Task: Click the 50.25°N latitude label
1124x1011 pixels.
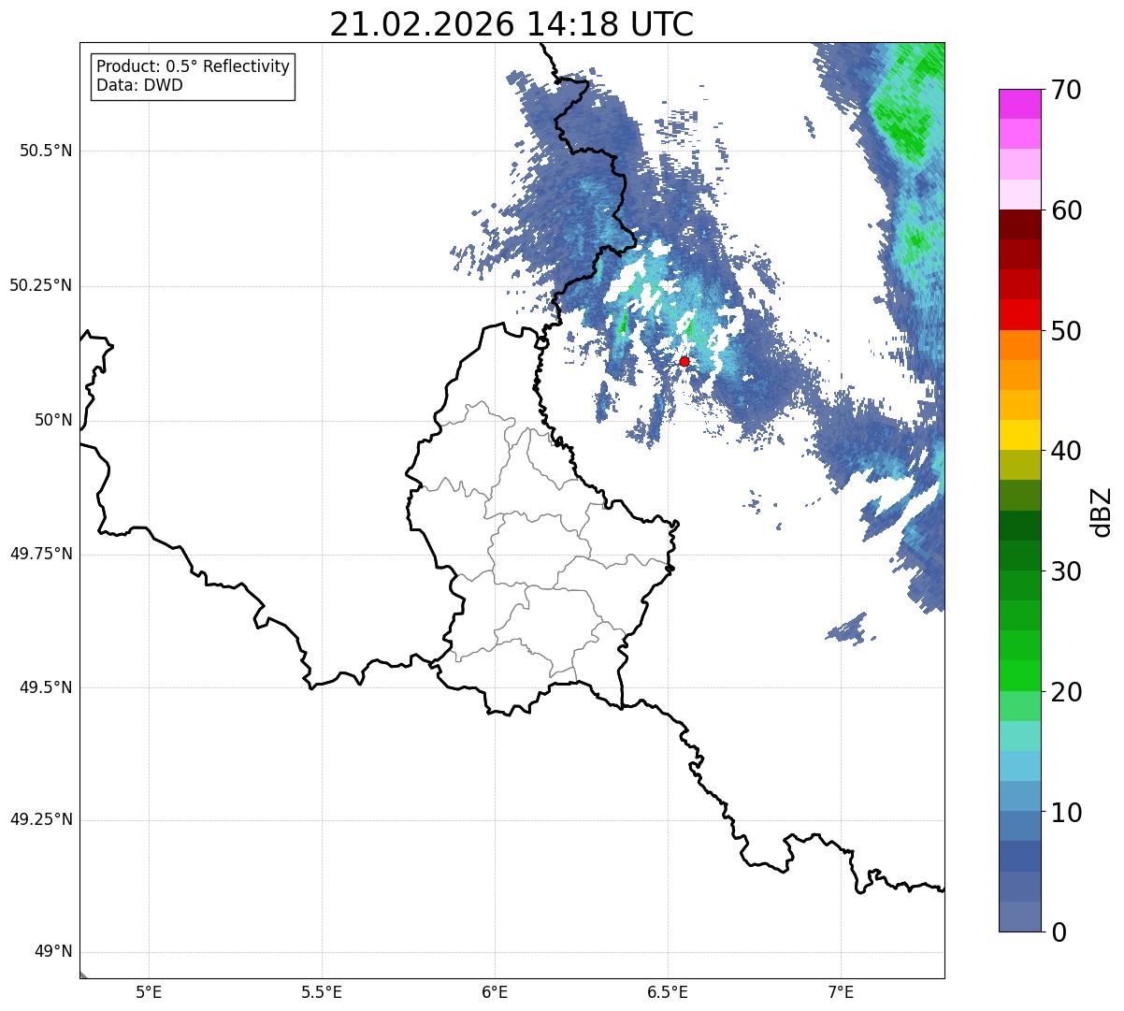Action: pos(40,285)
